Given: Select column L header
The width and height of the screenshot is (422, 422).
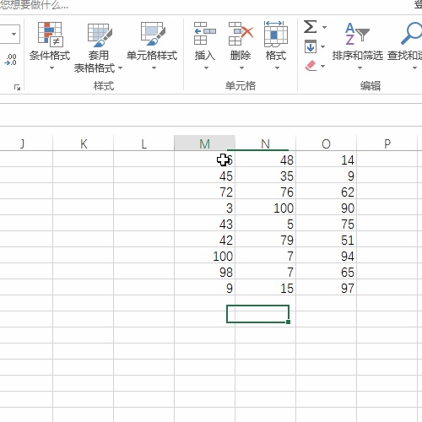Looking at the screenshot, I should click(x=143, y=143).
